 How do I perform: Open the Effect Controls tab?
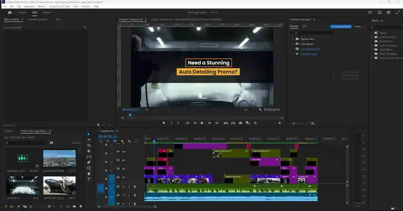pos(12,19)
